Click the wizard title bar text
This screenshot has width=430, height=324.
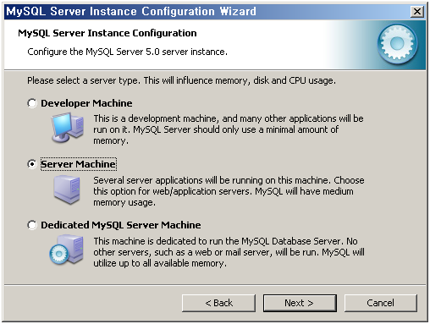[131, 12]
